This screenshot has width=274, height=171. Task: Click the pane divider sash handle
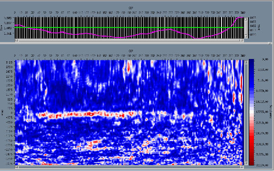coord(269,43)
